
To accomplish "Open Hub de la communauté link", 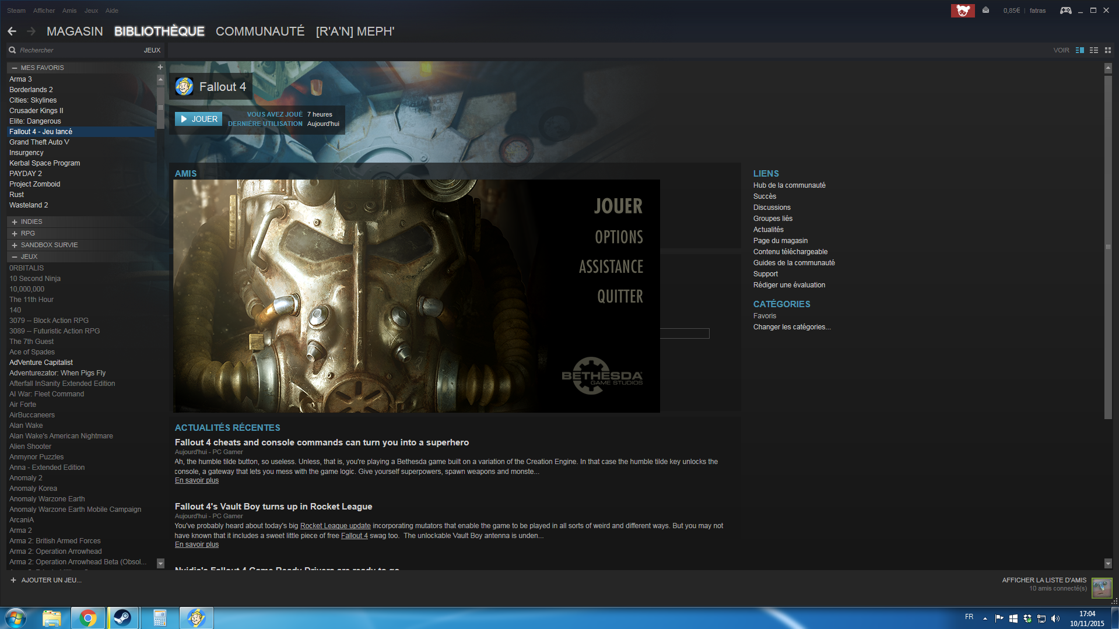I will [789, 185].
